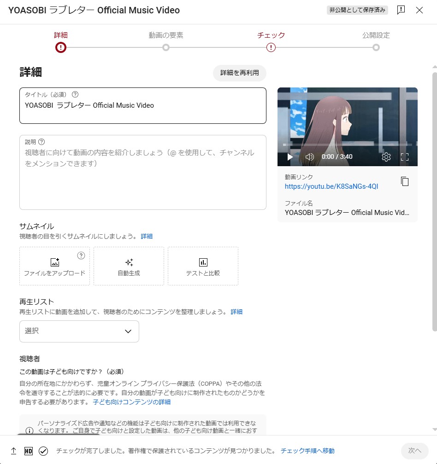Click the 詳細を再利用 button
437x464 pixels.
click(239, 73)
